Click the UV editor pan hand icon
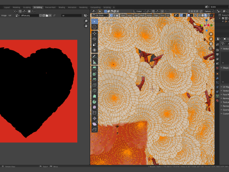 pyautogui.click(x=86, y=26)
